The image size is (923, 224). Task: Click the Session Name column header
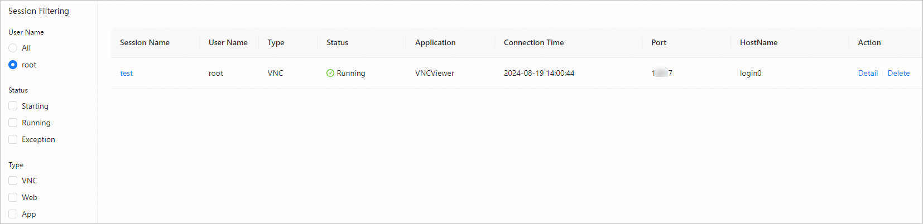145,42
